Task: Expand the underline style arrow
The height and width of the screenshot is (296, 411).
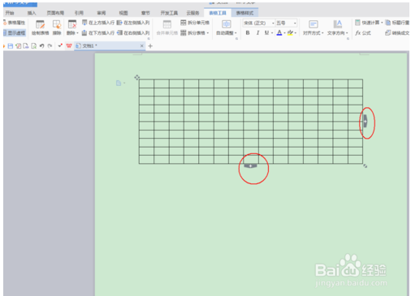Action: [x=272, y=33]
